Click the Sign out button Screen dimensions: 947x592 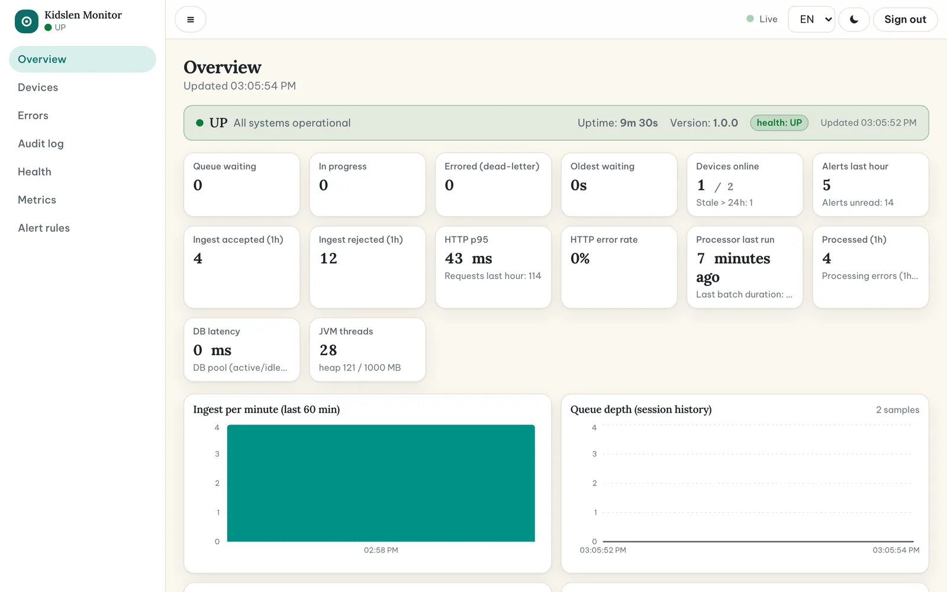click(x=905, y=20)
